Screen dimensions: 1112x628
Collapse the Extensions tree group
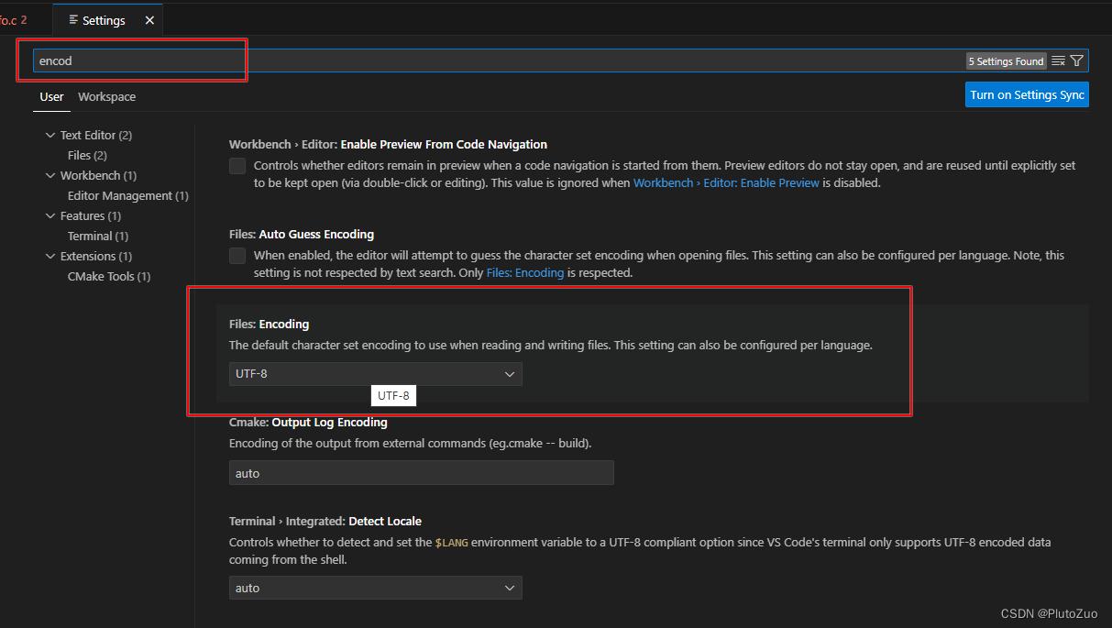(50, 256)
